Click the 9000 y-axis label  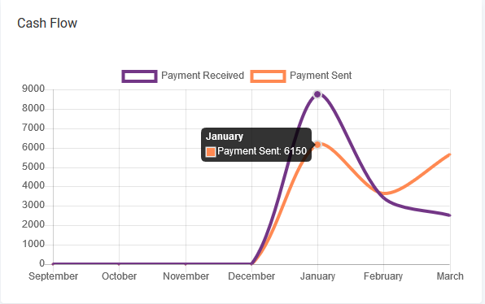click(x=33, y=89)
